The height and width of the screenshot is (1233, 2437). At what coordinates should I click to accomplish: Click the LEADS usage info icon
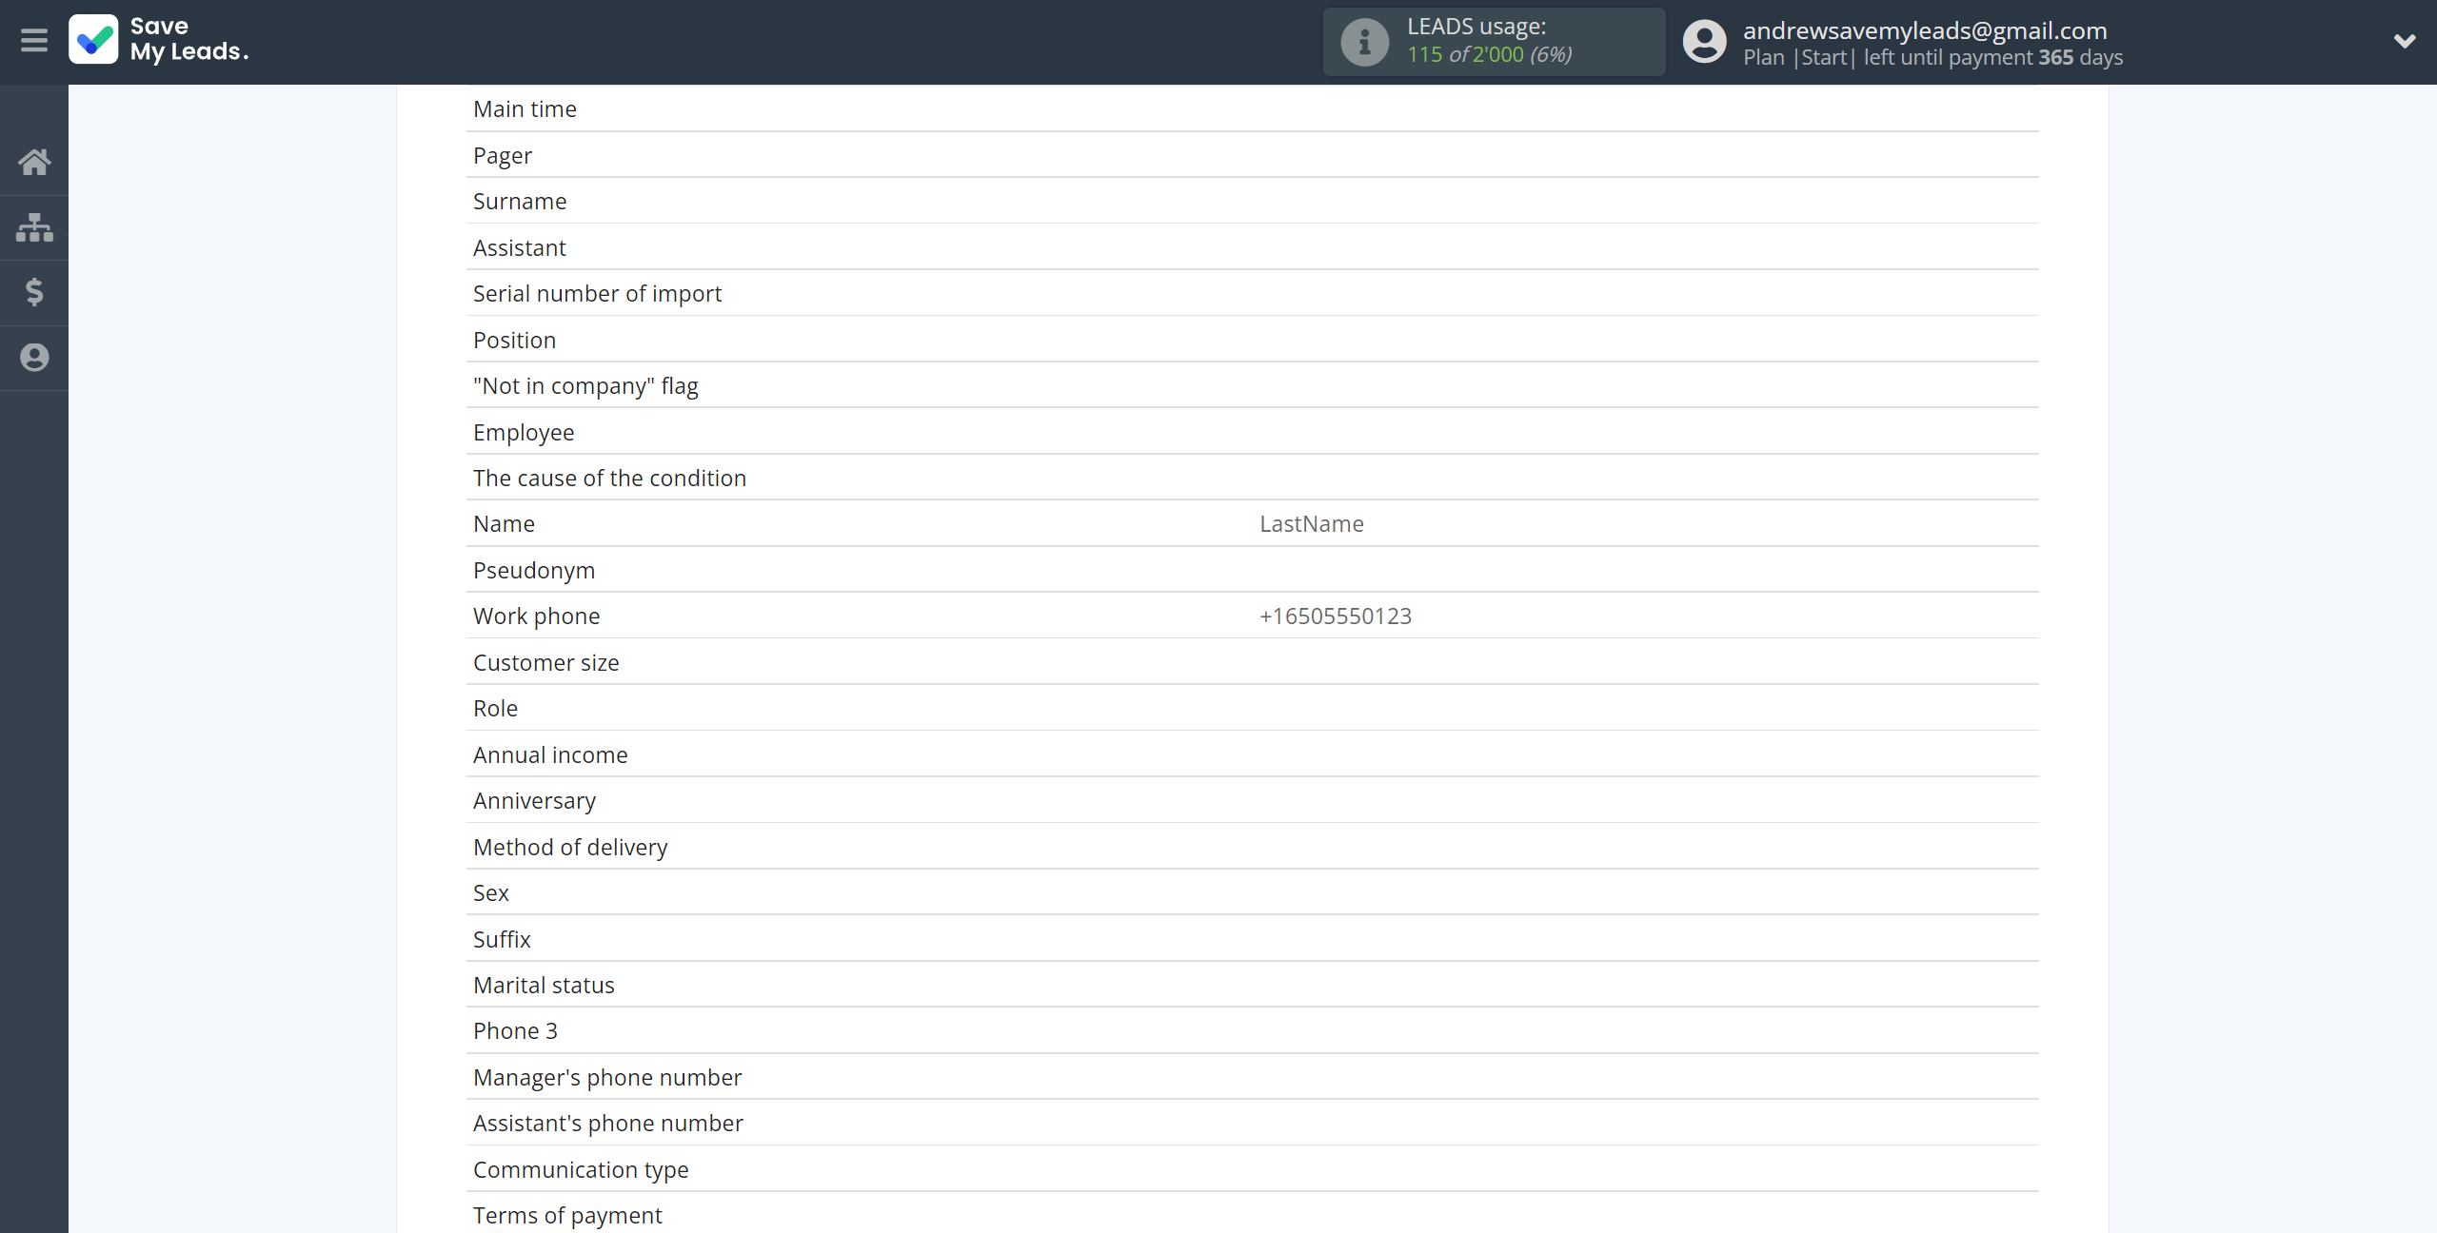[1365, 42]
